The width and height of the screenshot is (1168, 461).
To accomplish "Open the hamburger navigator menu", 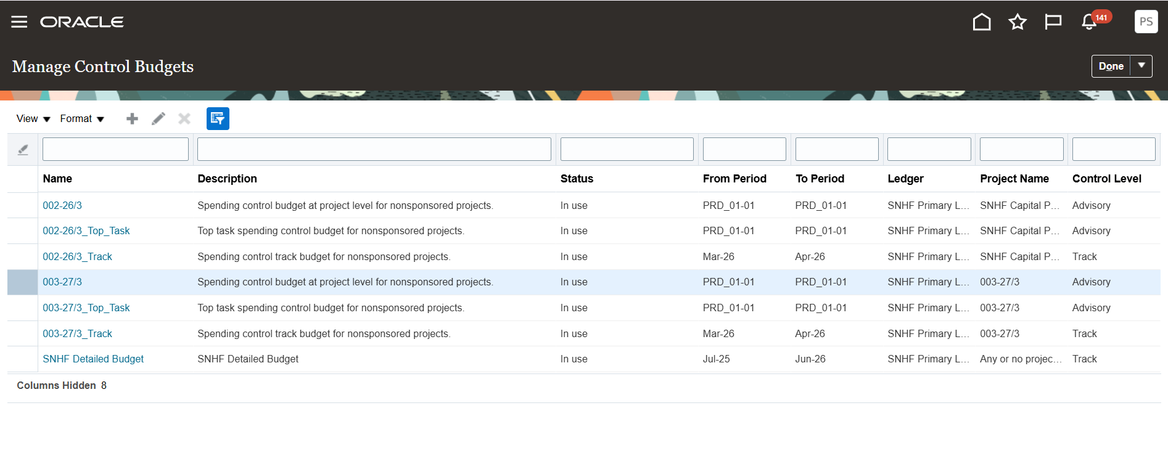I will [19, 22].
